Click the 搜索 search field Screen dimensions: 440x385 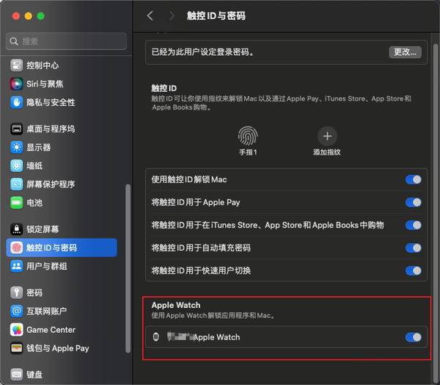(66, 41)
